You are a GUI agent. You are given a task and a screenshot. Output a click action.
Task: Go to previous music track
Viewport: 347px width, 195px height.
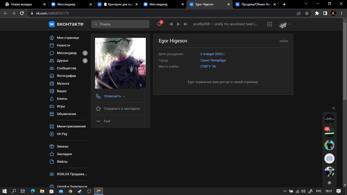[171, 24]
